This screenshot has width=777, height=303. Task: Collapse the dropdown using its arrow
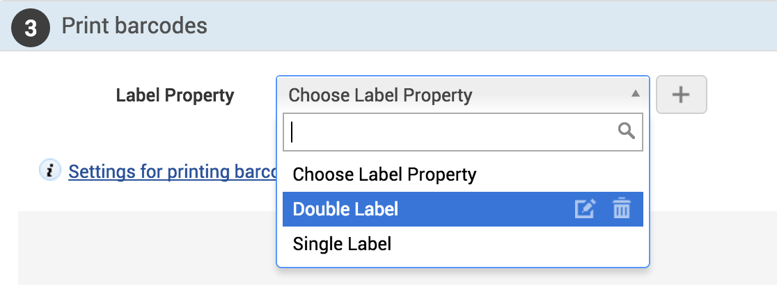pos(634,94)
